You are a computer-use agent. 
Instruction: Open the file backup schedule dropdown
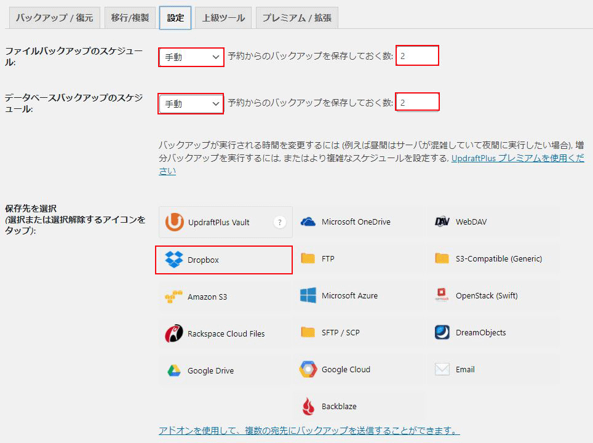coord(191,57)
